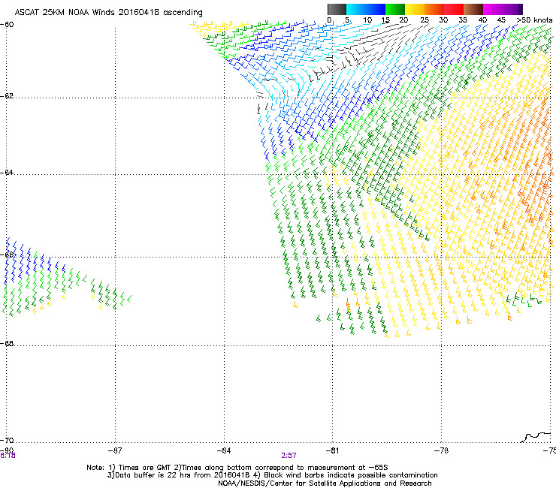Click the purple "6:18" pass time label
Image resolution: width=556 pixels, height=488 pixels.
pos(8,456)
